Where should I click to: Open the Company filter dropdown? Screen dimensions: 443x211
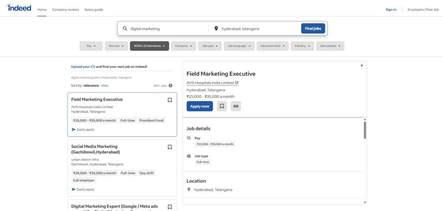pos(183,46)
